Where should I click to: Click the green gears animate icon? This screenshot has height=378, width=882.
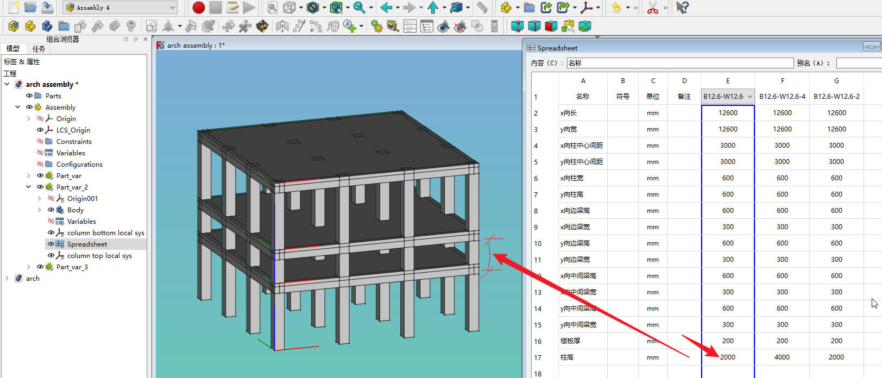point(376,26)
